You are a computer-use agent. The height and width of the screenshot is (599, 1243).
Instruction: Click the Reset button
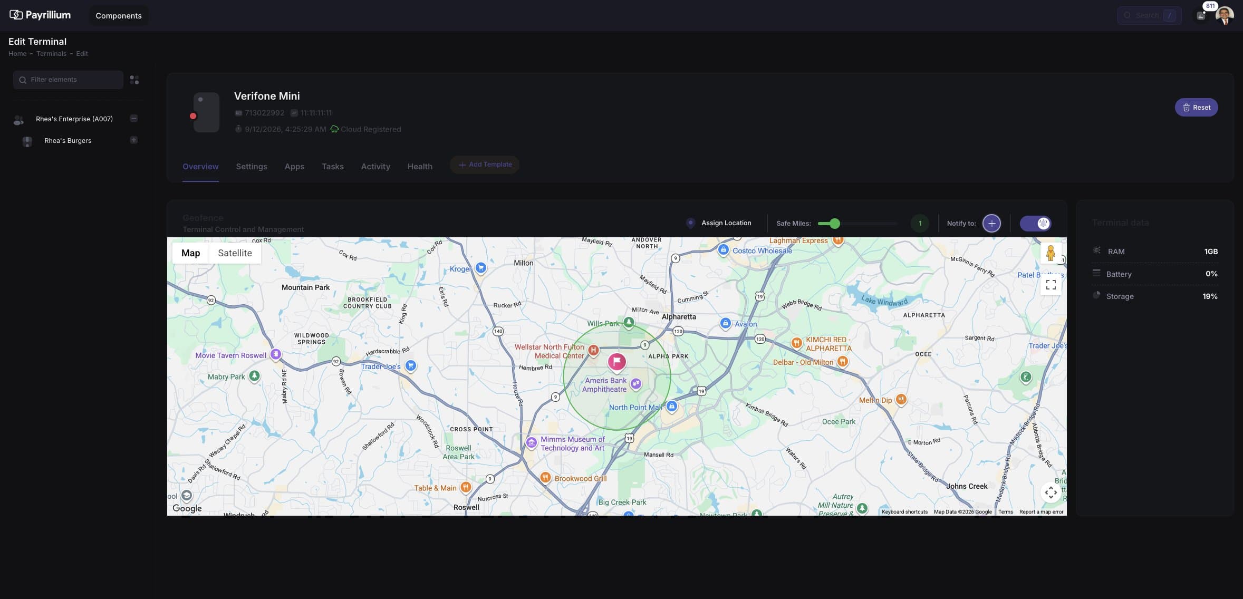click(x=1196, y=108)
